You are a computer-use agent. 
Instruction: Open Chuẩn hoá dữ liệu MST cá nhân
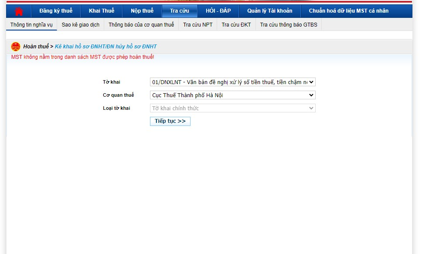point(348,11)
